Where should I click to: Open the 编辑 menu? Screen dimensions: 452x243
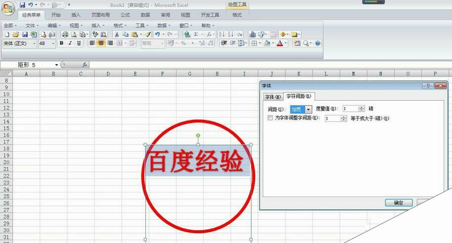(x=54, y=26)
